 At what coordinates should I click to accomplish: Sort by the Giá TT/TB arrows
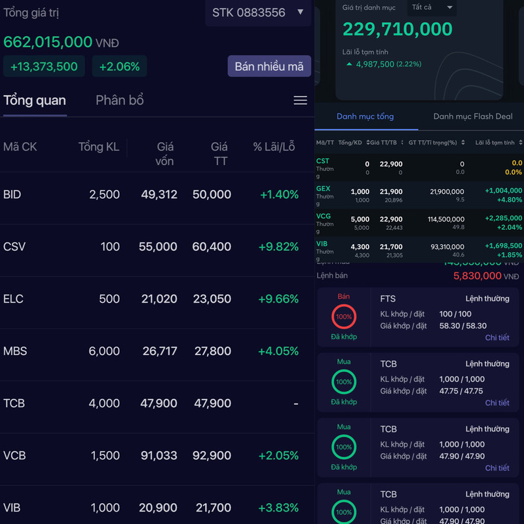click(x=402, y=143)
